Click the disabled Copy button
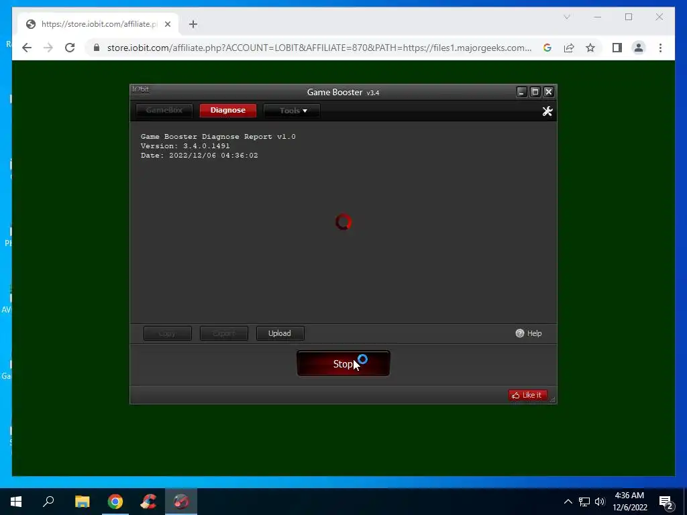 167,333
